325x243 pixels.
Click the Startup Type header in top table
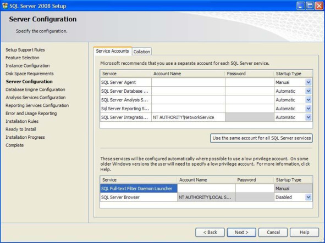(x=293, y=74)
